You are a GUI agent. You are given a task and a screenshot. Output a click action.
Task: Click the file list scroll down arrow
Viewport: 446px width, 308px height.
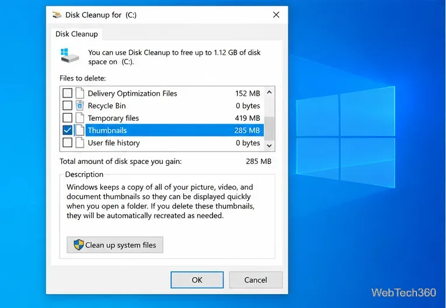269,146
